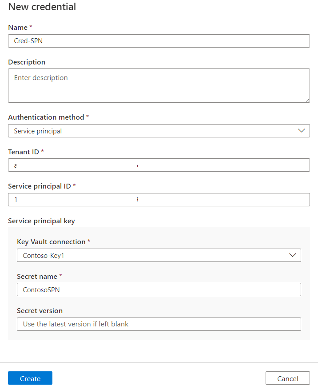Expand the Authentication method chevron
Screen dimensions: 318x390
tap(302, 131)
